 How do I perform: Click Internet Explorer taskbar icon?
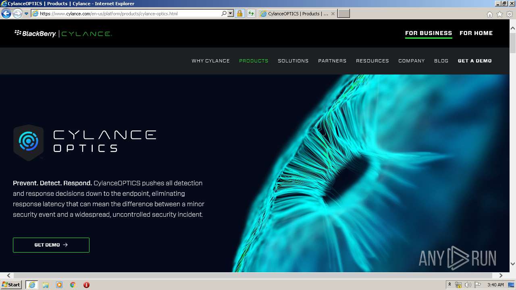32,285
